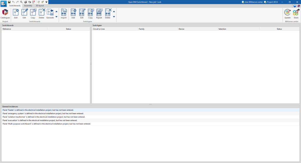Click the horizontal splitter above General incidences
Viewport: 301px width, 163px height.
pos(150,104)
